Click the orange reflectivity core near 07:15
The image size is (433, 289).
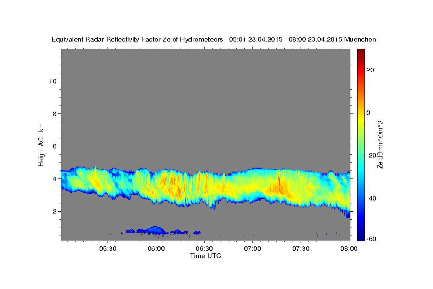[280, 186]
